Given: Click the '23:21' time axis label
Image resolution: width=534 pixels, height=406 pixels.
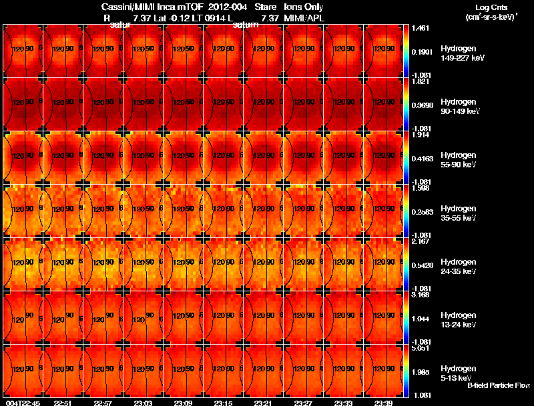Looking at the screenshot, I should [263, 403].
